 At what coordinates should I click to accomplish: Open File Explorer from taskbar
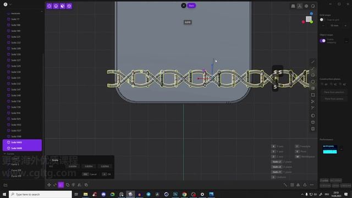86,194
